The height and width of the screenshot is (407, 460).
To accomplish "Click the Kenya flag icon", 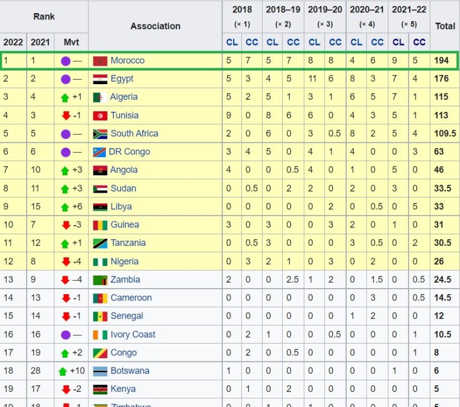I will 100,389.
